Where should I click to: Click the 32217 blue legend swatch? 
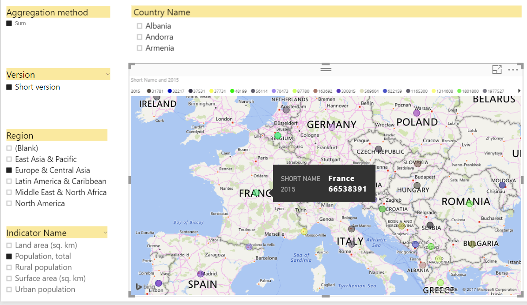click(x=170, y=91)
